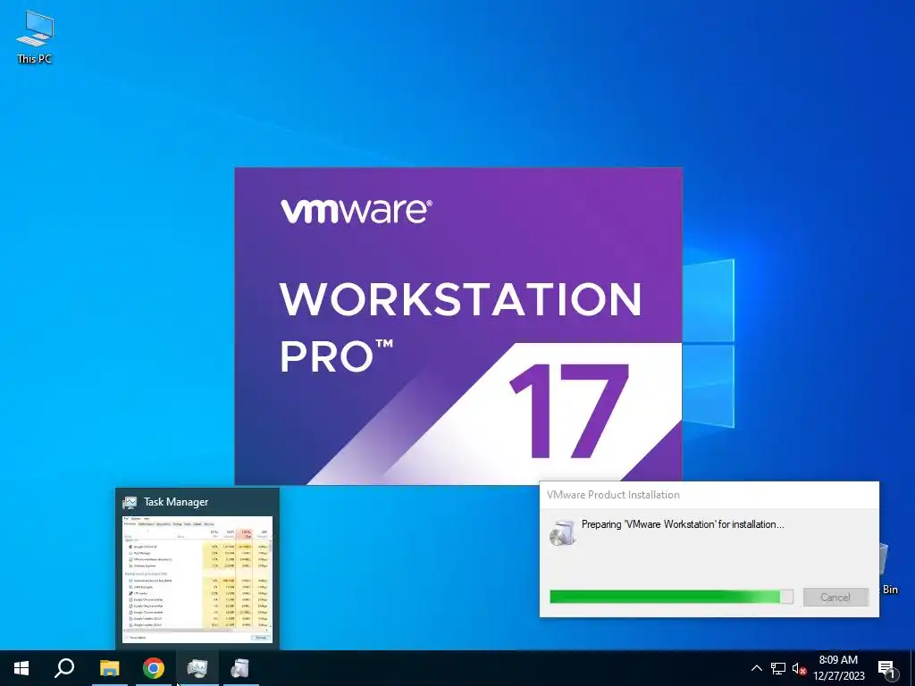Click the Recycle Bin desktop icon
Viewport: 915px width, 686px height.
[x=889, y=569]
